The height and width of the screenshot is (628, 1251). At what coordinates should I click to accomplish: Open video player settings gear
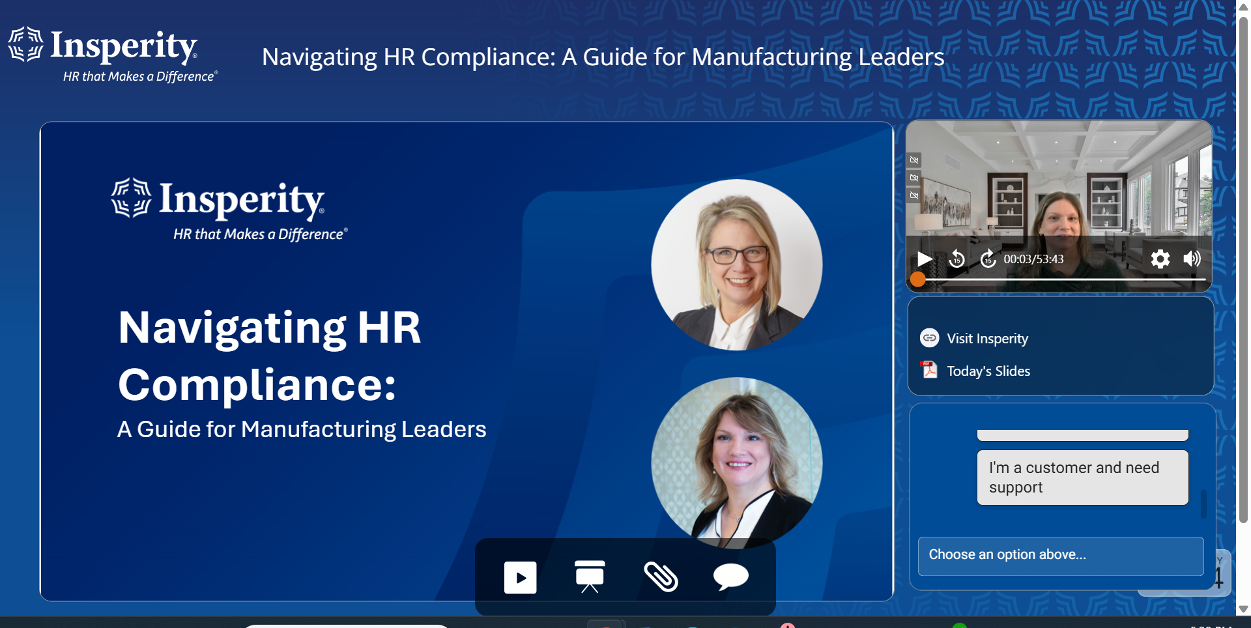(x=1160, y=259)
